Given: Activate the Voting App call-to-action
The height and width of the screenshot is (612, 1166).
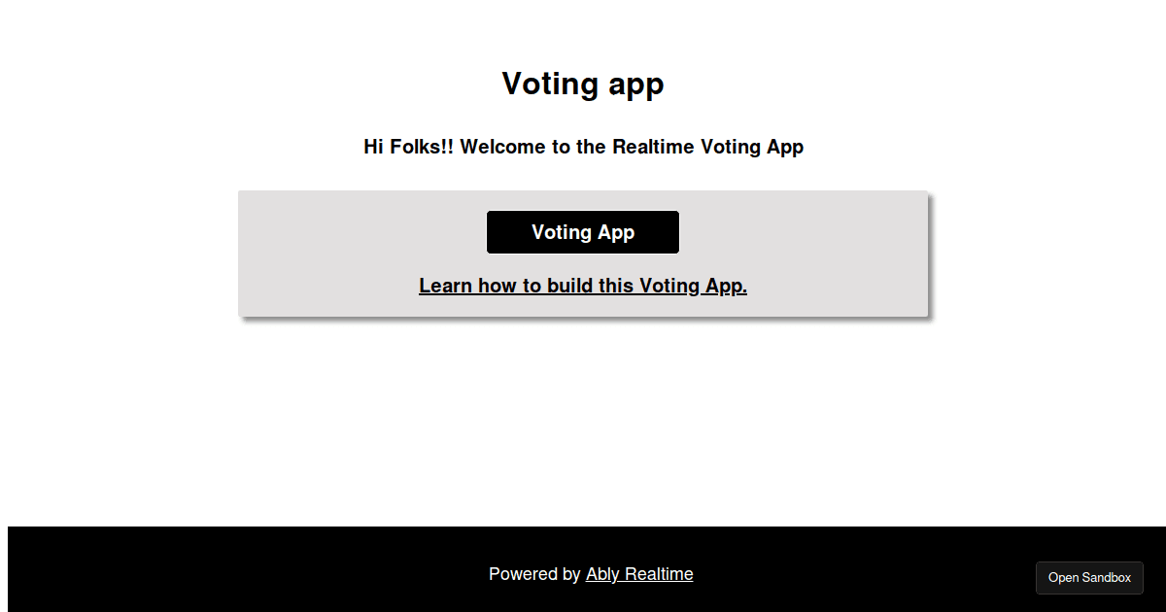Looking at the screenshot, I should pyautogui.click(x=582, y=232).
